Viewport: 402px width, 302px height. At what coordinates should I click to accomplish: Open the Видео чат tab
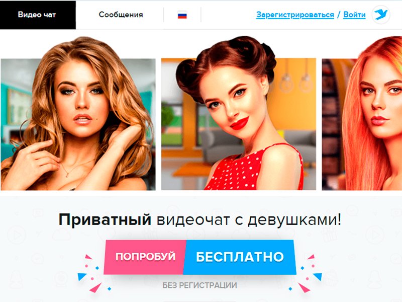[x=38, y=15]
